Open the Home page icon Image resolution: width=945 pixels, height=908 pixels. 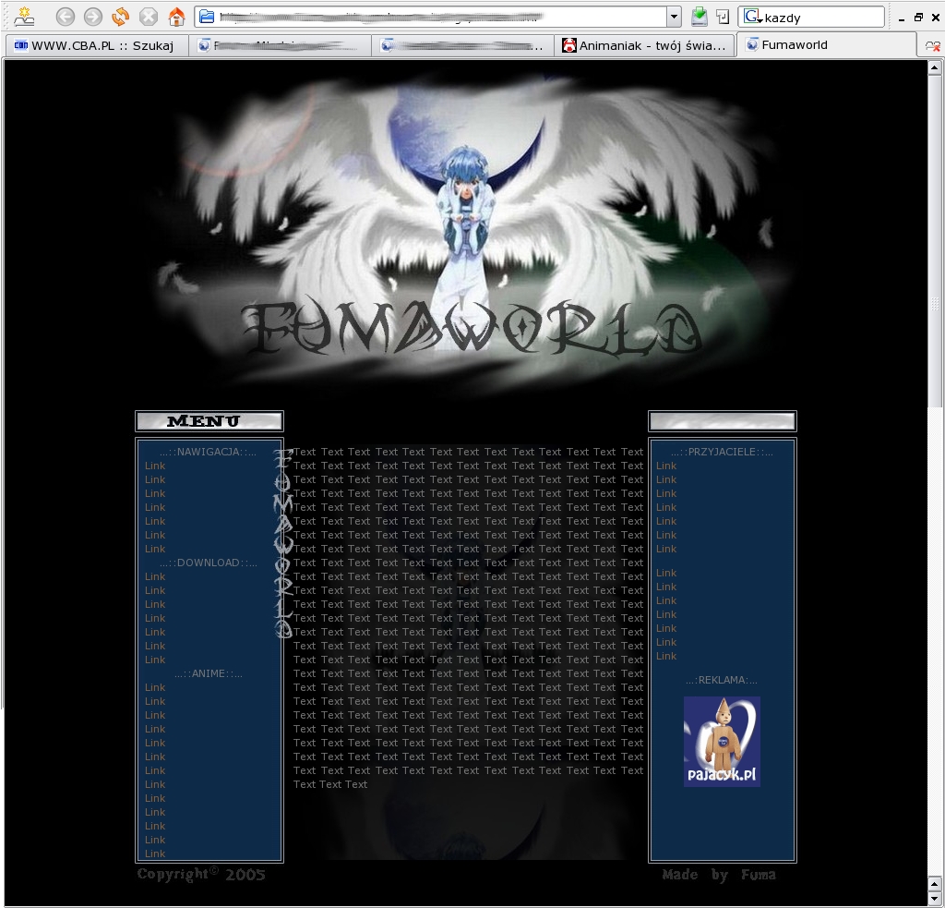[x=176, y=17]
